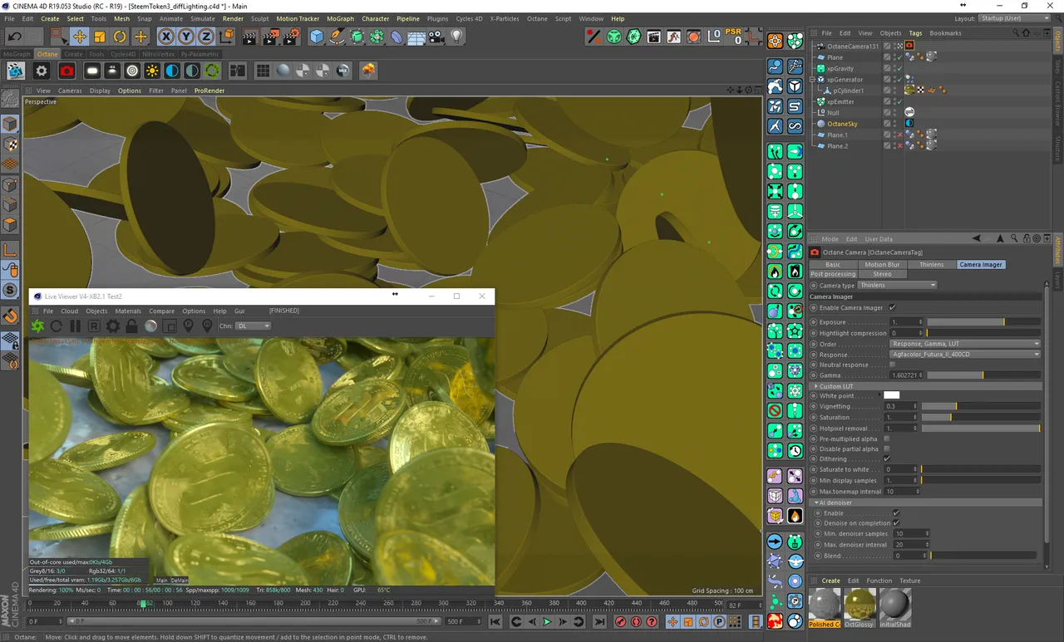The width and height of the screenshot is (1064, 642).
Task: Toggle Dithering checkbox
Action: 887,458
